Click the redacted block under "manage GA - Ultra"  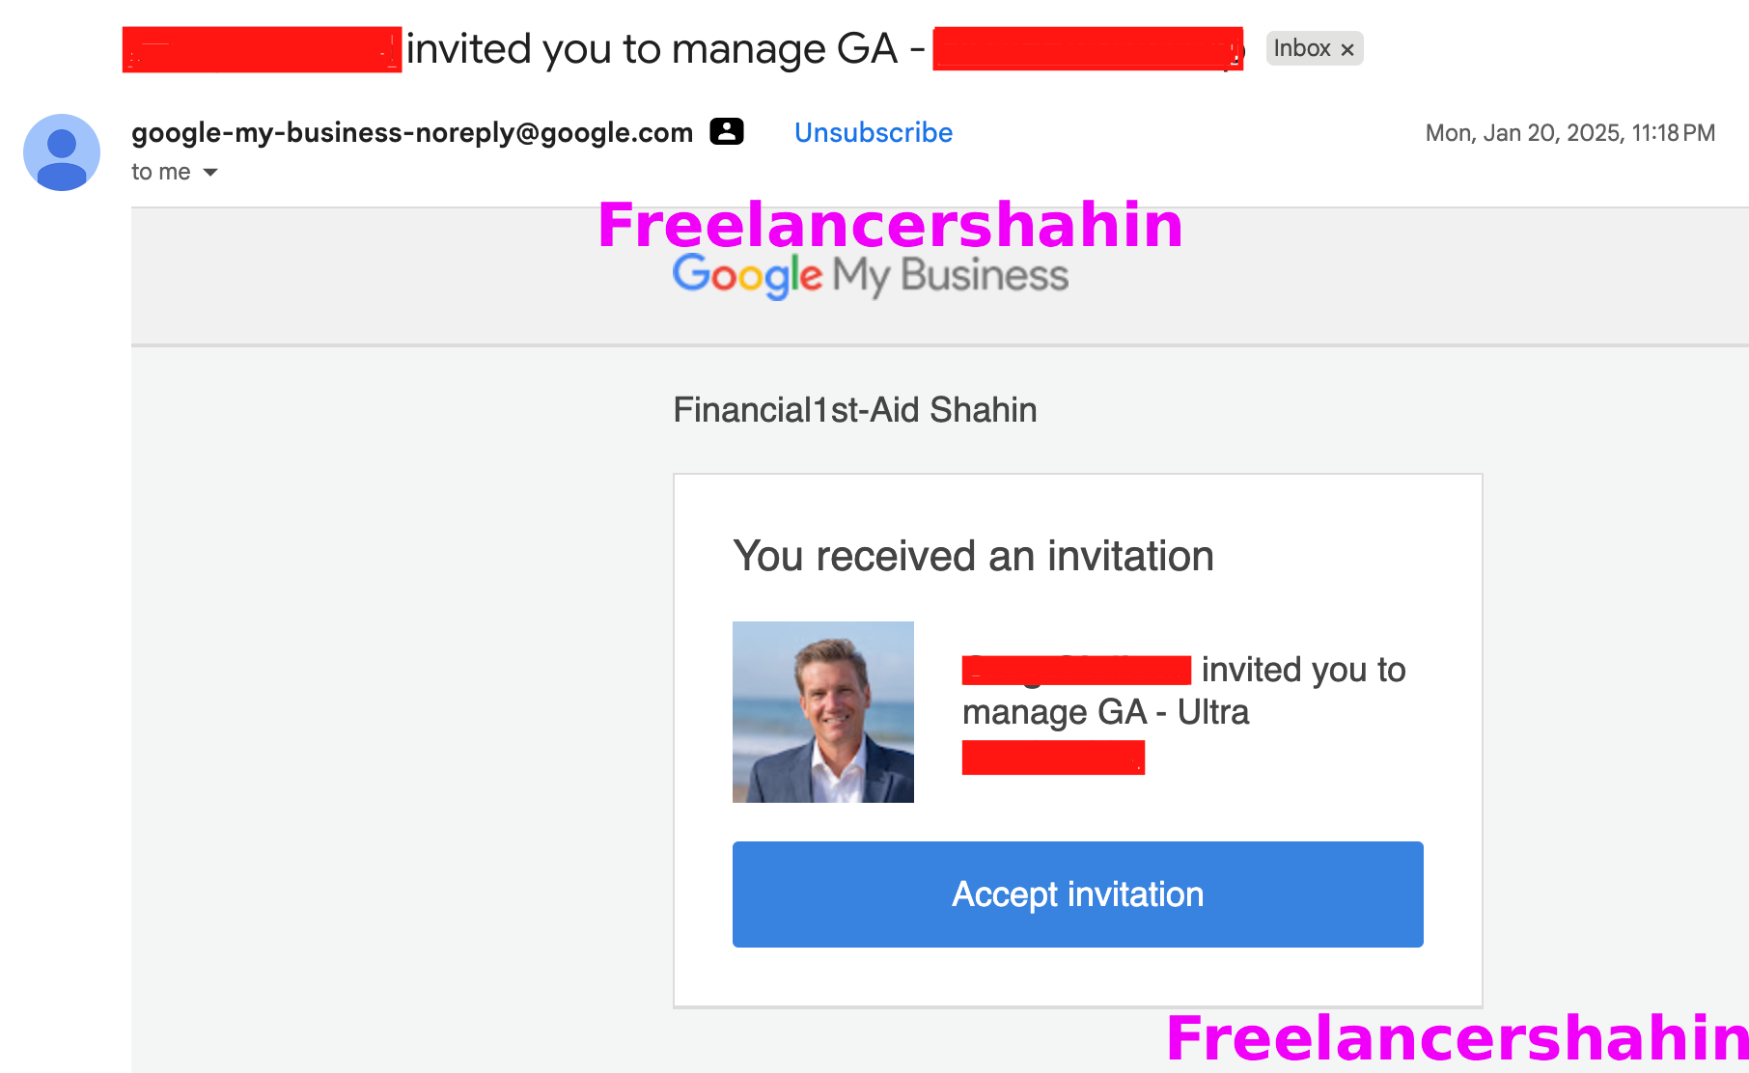[1053, 757]
